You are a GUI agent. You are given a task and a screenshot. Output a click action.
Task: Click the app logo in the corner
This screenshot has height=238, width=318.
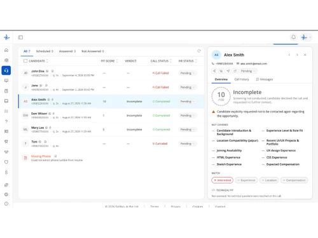point(6,37)
